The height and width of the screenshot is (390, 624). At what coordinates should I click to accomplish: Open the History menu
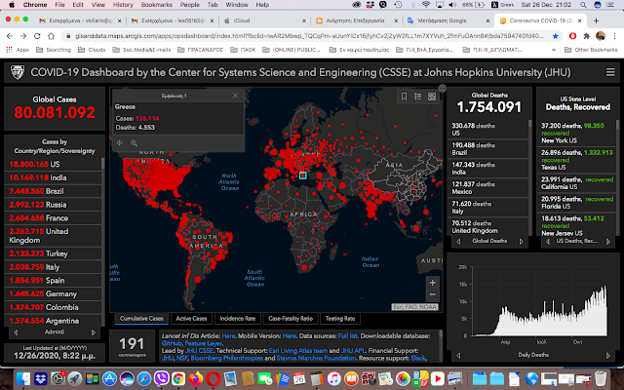(x=123, y=5)
